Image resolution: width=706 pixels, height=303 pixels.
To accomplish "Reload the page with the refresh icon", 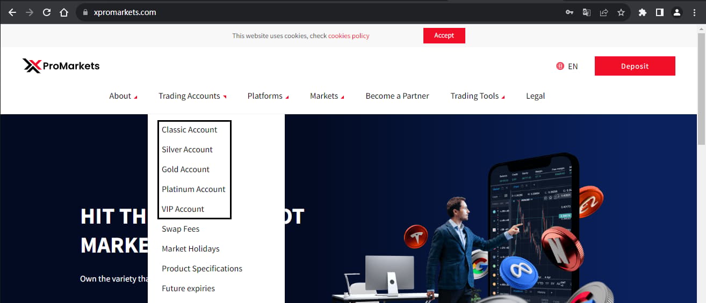I will point(47,12).
